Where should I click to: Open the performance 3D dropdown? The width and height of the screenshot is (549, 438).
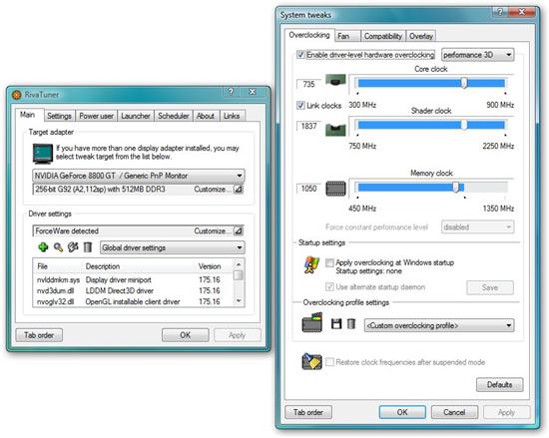point(477,55)
